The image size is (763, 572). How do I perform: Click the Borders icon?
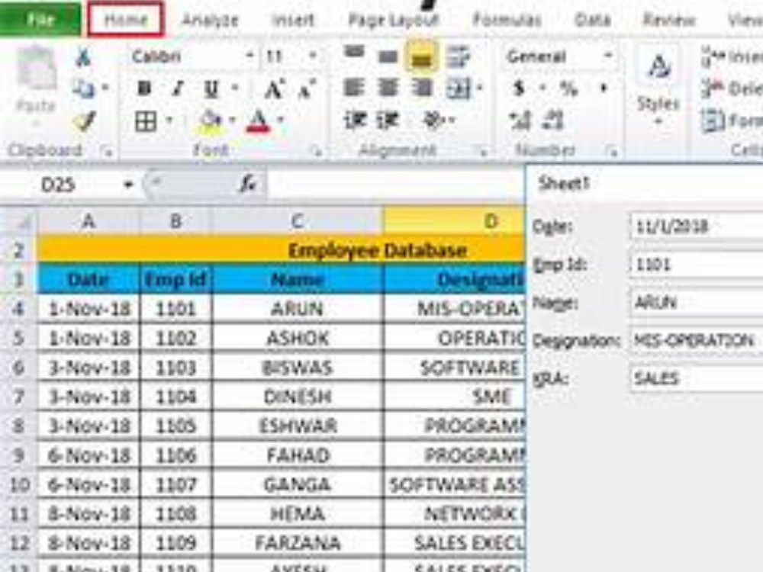[x=146, y=121]
